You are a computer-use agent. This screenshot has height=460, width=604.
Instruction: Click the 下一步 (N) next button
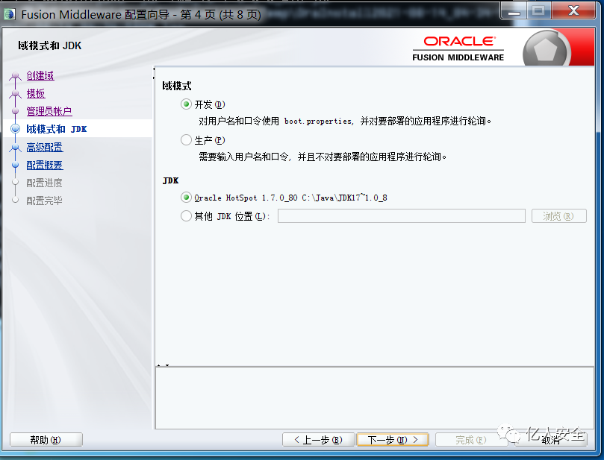(393, 440)
